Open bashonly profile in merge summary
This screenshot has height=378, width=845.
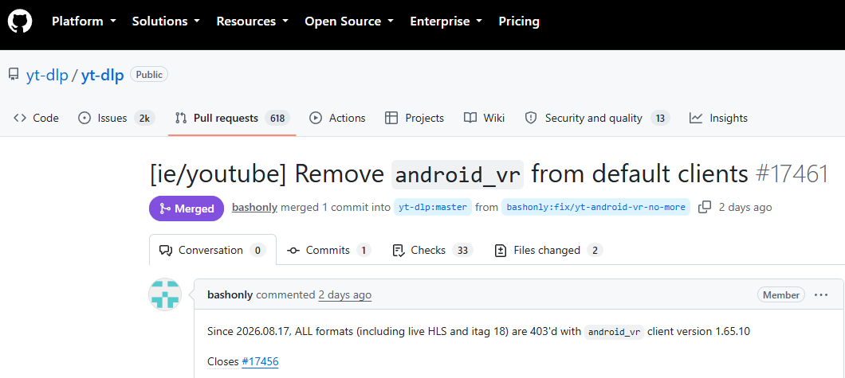(x=254, y=207)
